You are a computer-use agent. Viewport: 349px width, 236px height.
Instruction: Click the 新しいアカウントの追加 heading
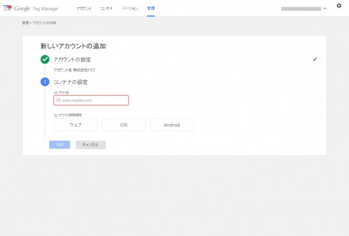pos(73,46)
